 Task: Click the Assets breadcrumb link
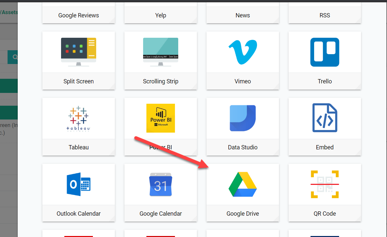click(x=9, y=12)
